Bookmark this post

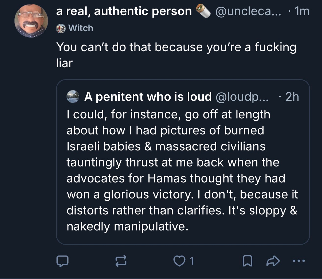[x=247, y=261]
